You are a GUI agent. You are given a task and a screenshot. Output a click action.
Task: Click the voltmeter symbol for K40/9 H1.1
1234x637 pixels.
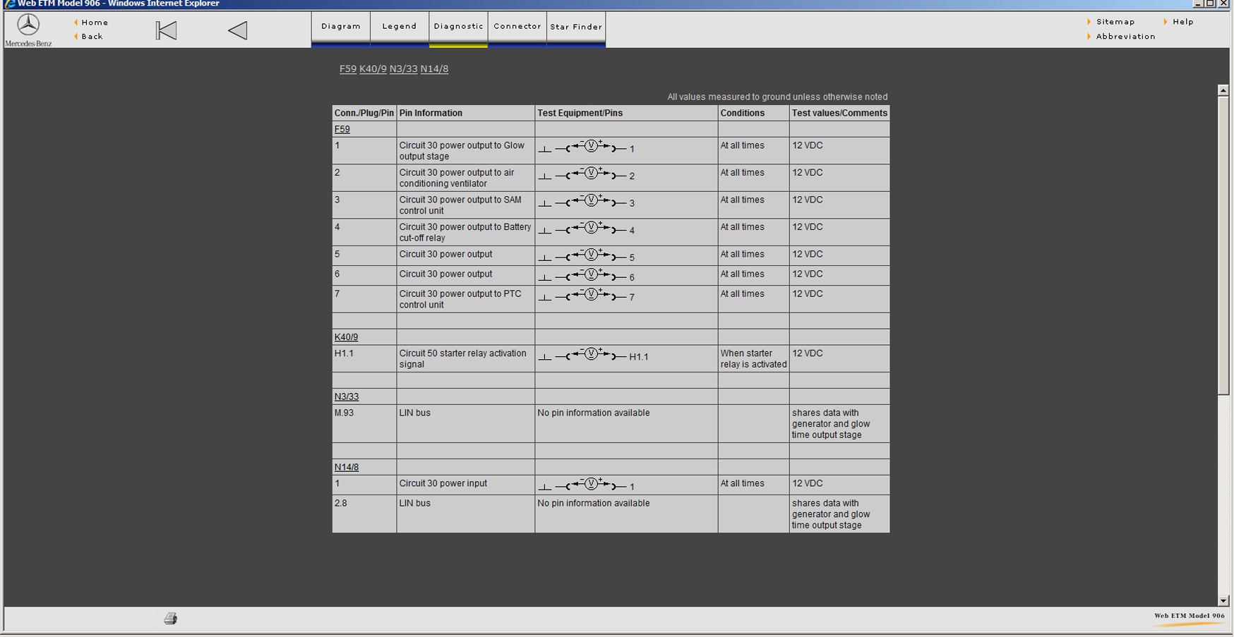pos(592,355)
